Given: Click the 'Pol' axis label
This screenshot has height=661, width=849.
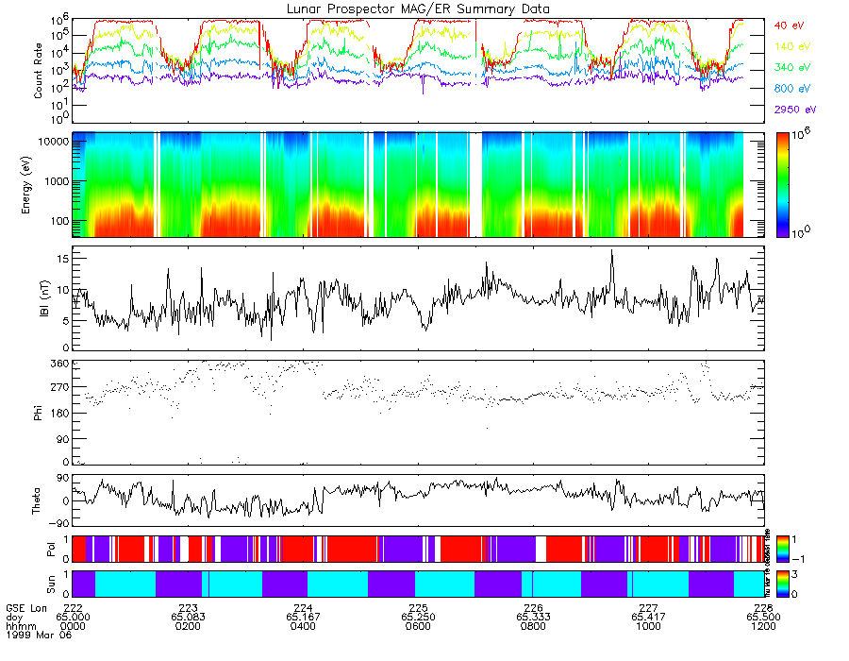Looking at the screenshot, I should point(51,550).
